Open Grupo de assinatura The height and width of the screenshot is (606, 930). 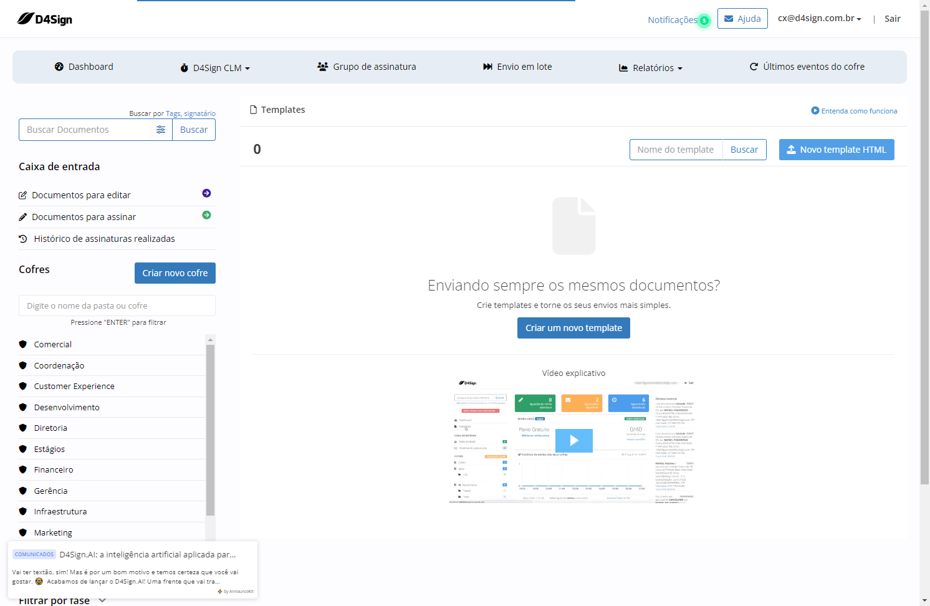pos(367,67)
